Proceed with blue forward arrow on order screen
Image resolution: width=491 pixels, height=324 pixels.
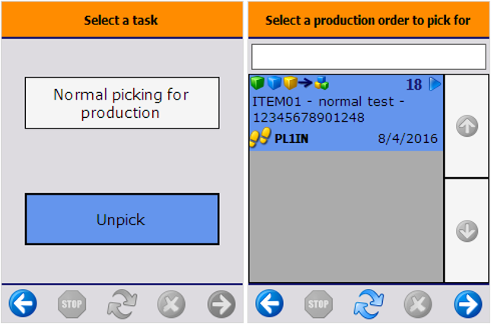coord(467,304)
